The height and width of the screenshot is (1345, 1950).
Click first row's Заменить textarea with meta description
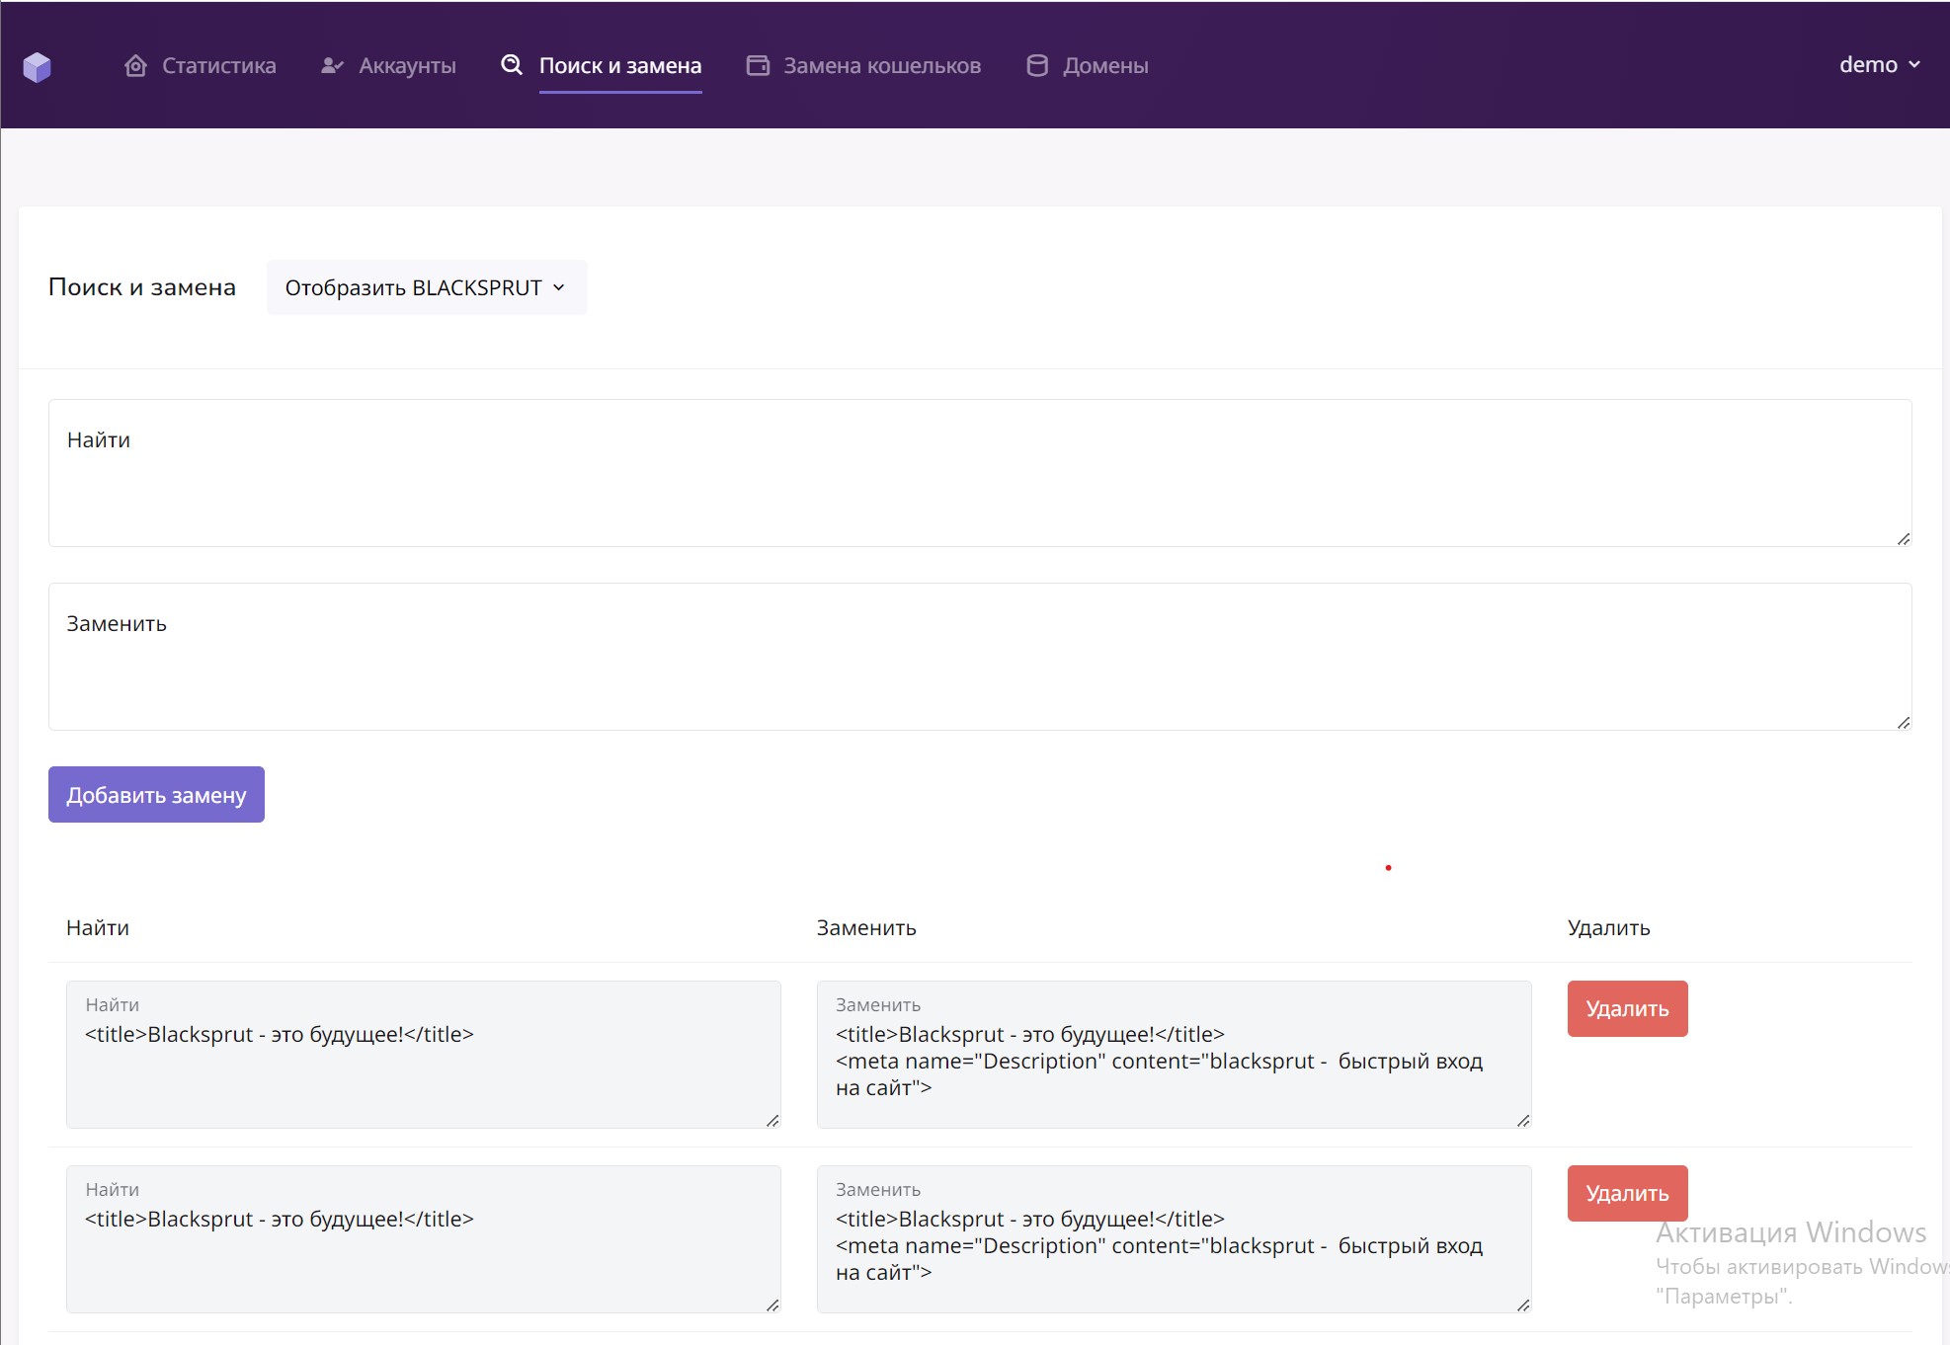[x=1173, y=1062]
